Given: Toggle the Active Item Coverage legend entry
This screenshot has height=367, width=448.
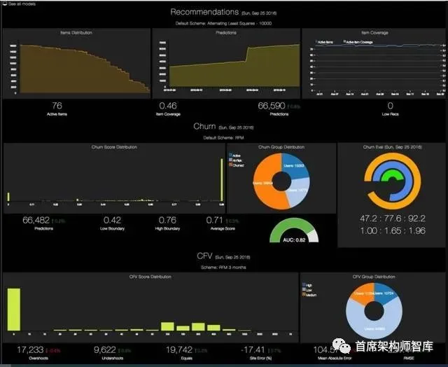Looking at the screenshot, I should [358, 42].
